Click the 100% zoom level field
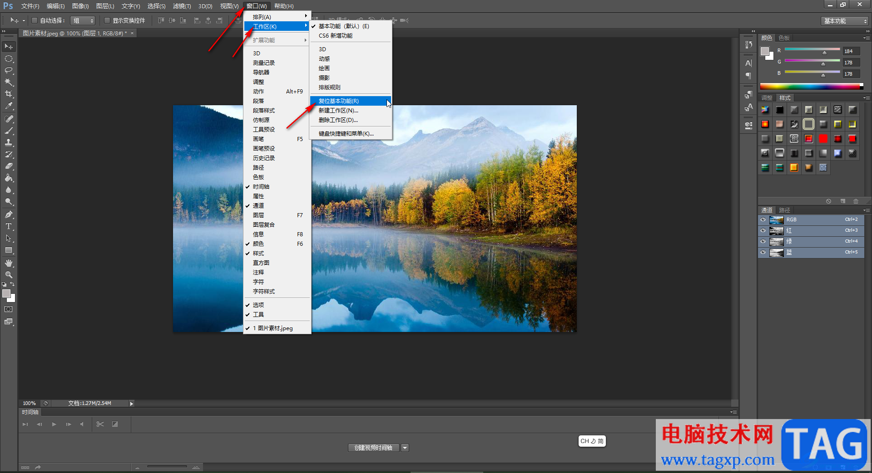 click(x=30, y=404)
